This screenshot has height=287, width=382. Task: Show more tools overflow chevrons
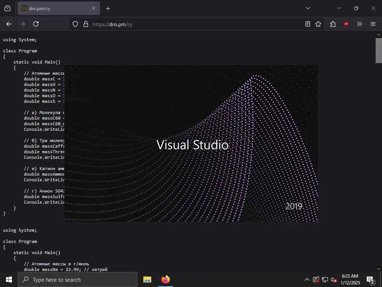click(x=359, y=24)
